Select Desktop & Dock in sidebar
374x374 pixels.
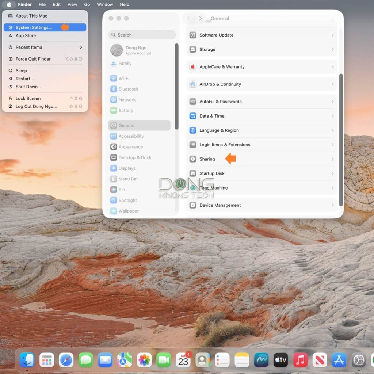(x=139, y=158)
